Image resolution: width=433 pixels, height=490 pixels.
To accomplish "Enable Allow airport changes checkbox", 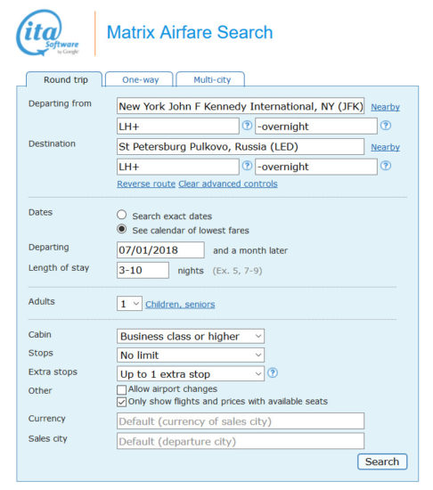I will coord(121,389).
